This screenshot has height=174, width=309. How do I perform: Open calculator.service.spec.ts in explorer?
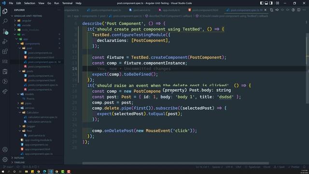42,117
